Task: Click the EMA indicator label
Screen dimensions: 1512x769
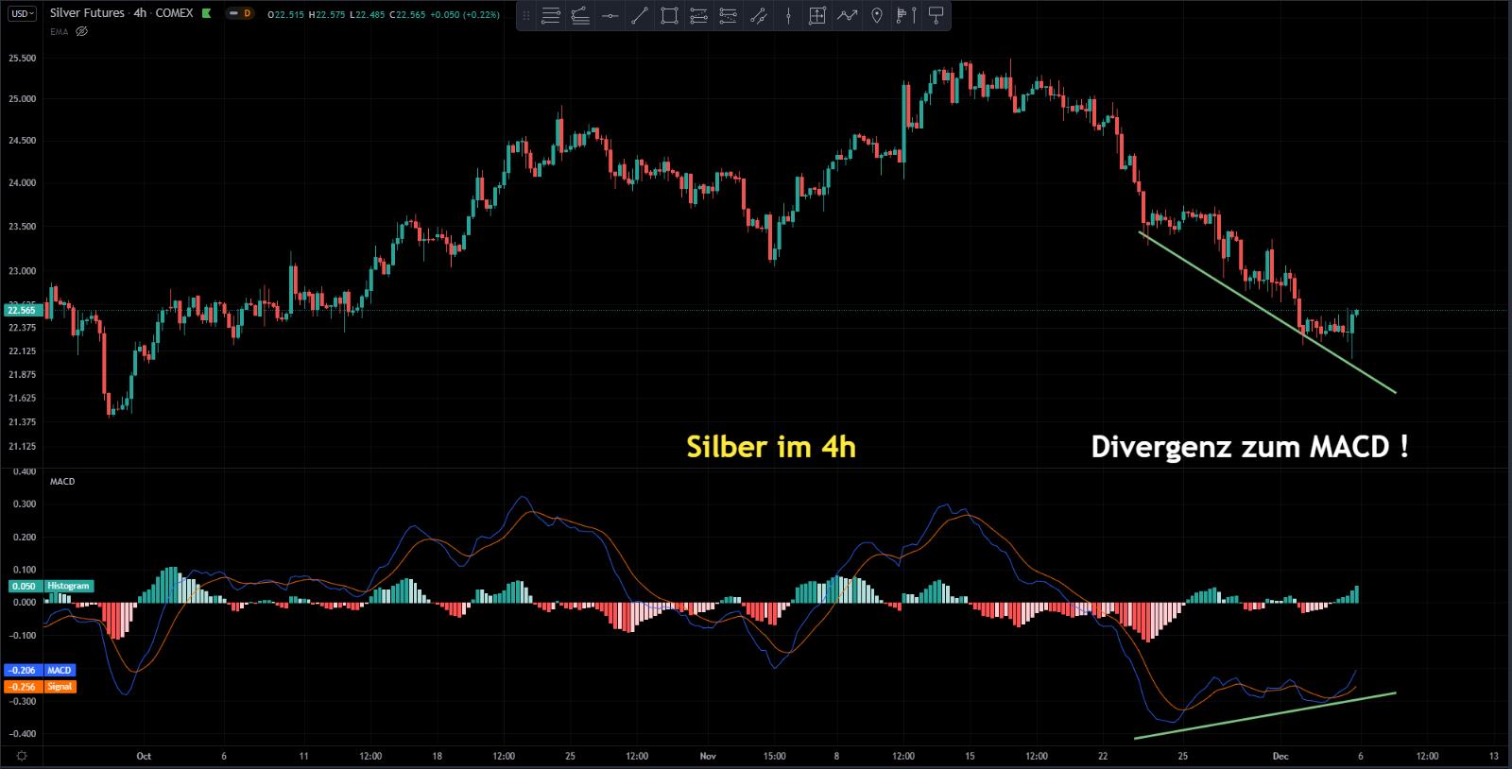Action: [60, 31]
